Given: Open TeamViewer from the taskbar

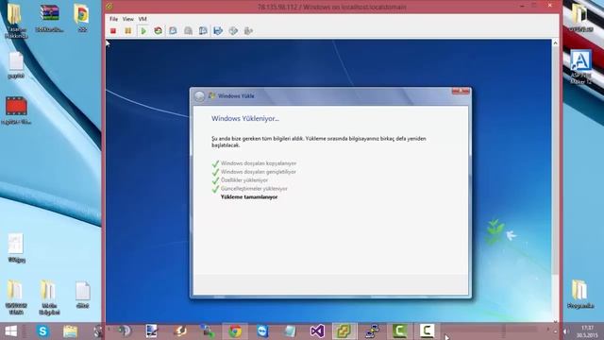Looking at the screenshot, I should (262, 331).
